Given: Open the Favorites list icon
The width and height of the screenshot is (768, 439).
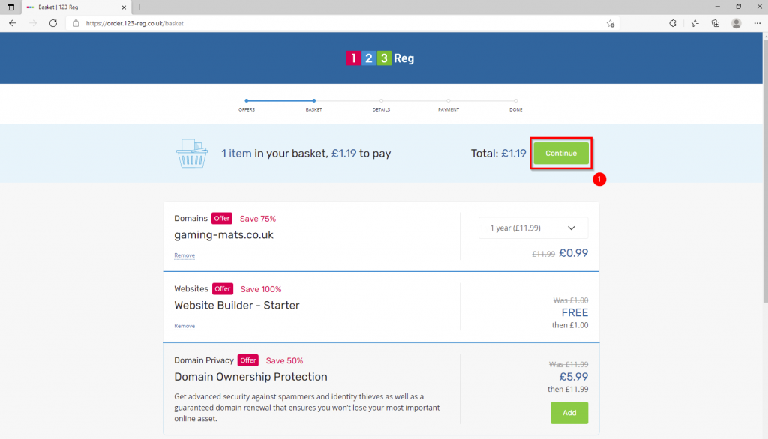Looking at the screenshot, I should 695,23.
